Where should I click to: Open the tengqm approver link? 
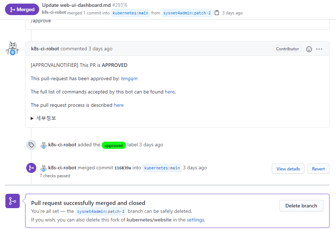(129, 78)
